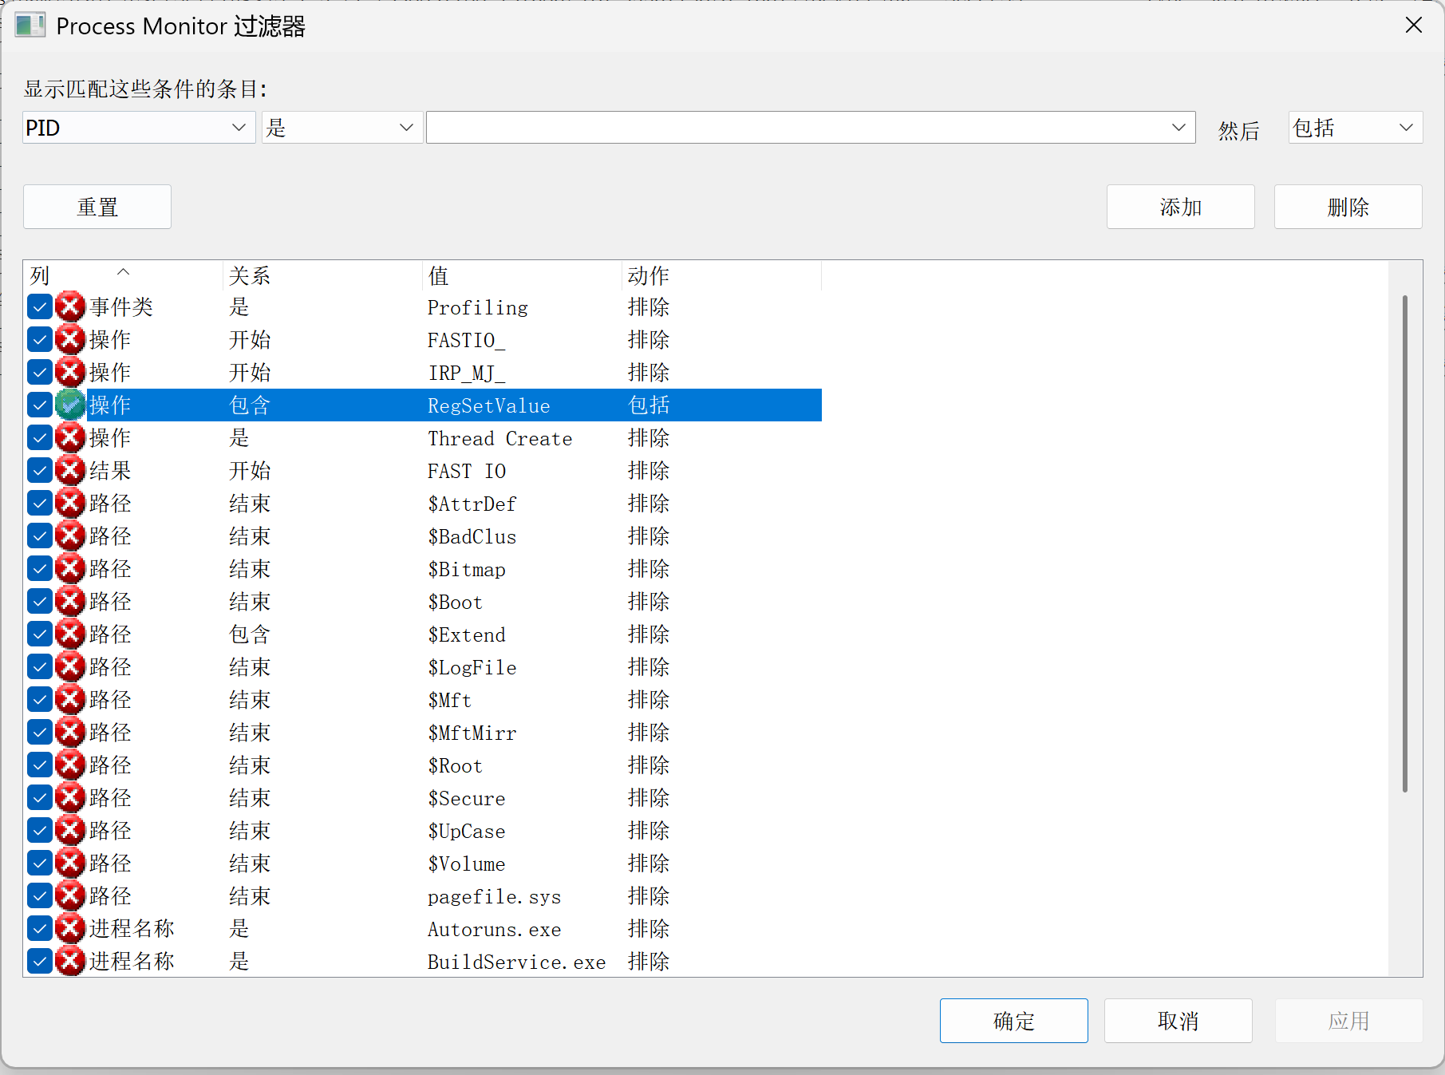Sort by the 列 column header

pyautogui.click(x=123, y=275)
